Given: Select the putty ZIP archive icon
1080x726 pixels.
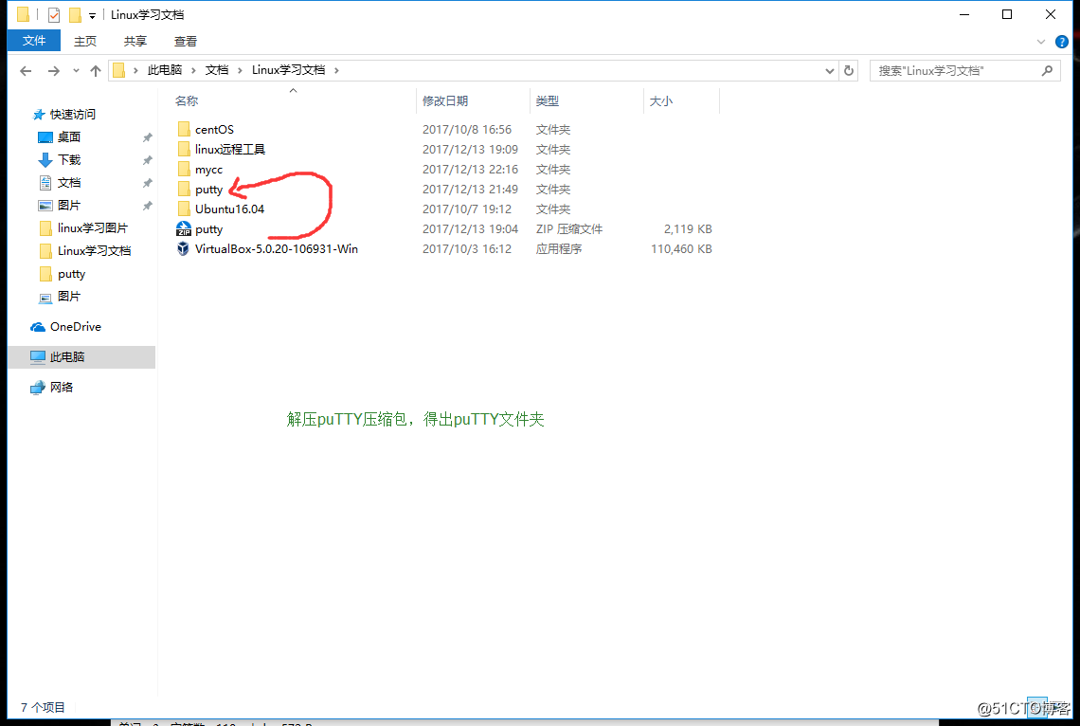Looking at the screenshot, I should [x=183, y=228].
